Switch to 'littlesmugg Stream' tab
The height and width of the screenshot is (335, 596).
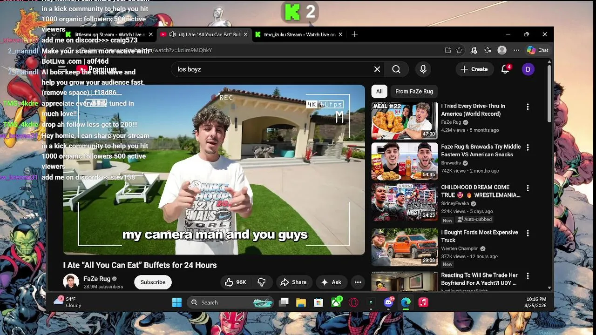click(x=108, y=34)
